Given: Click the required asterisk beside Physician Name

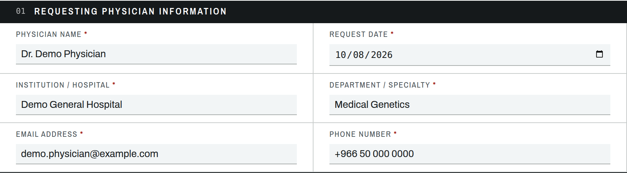Looking at the screenshot, I should (x=86, y=34).
